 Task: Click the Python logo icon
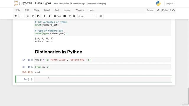click(x=158, y=3)
